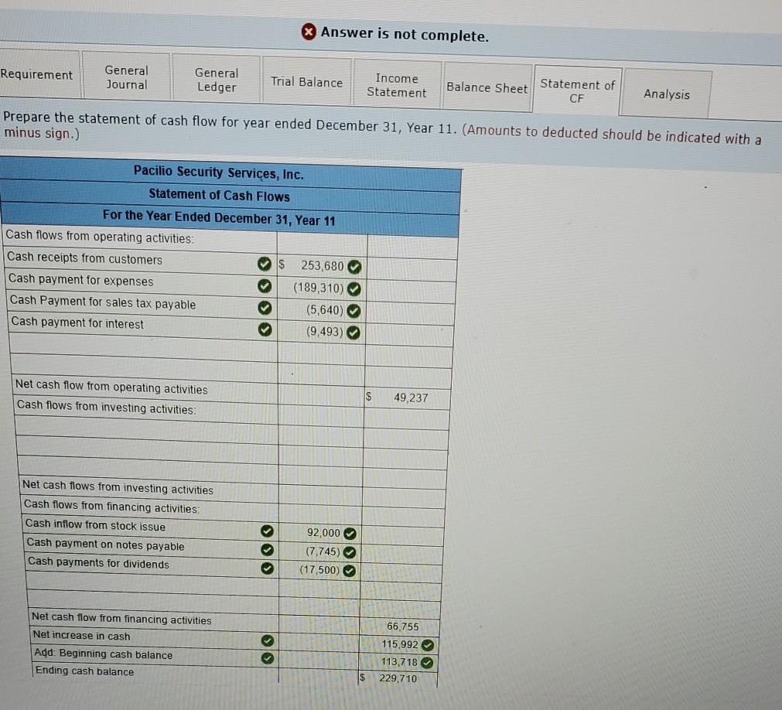Click checkmark beside Cash payment on notes payable label
Screen dimensions: 782x710
pyautogui.click(x=268, y=549)
